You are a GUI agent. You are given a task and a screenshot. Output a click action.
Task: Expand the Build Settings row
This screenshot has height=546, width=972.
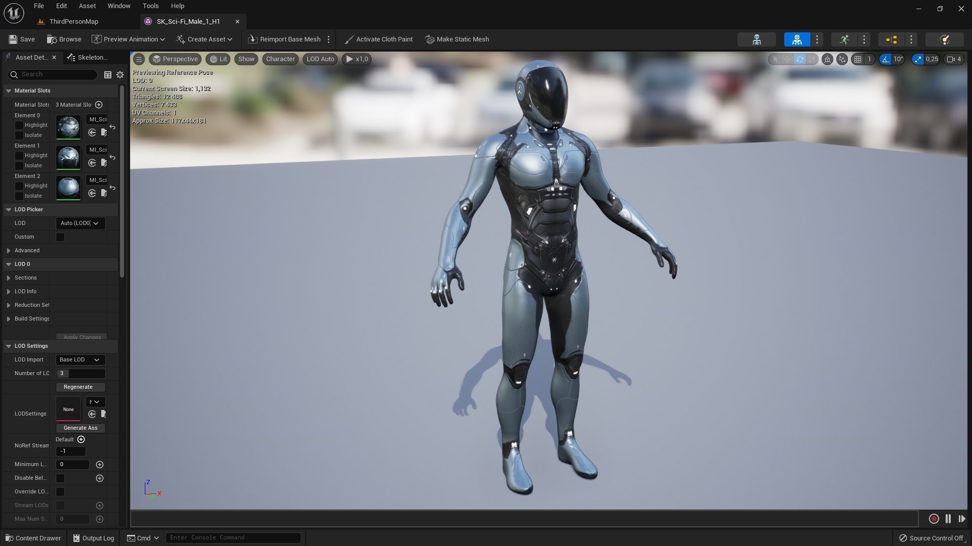[9, 318]
